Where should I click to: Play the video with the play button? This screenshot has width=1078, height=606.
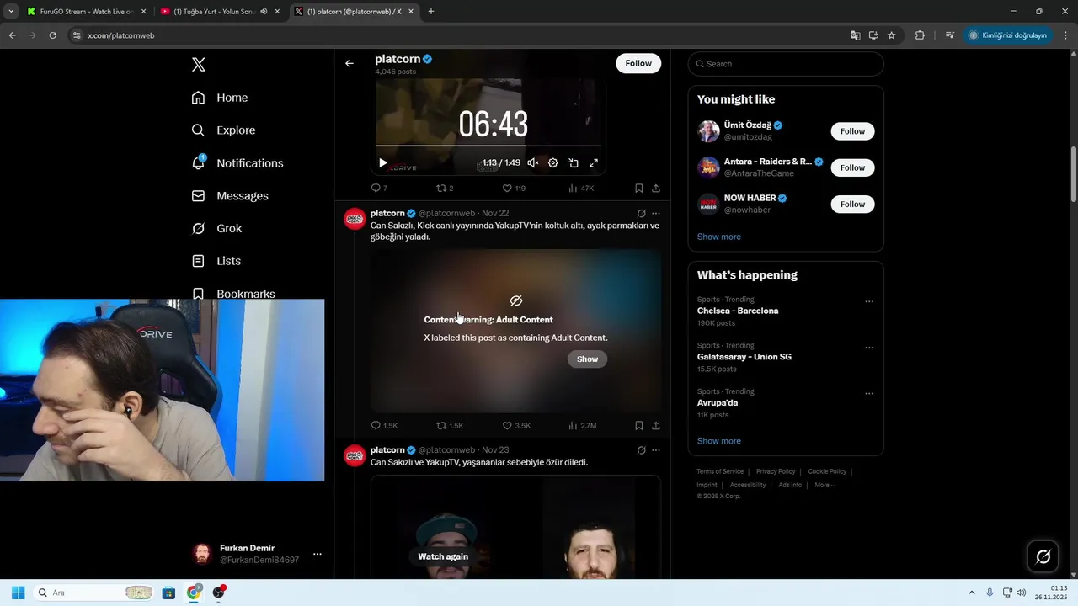(383, 163)
